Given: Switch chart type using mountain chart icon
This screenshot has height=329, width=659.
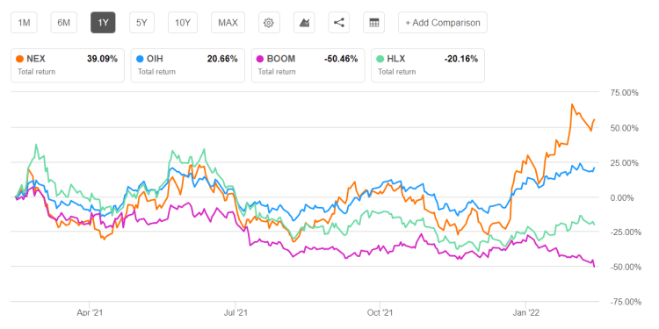Looking at the screenshot, I should pos(304,23).
